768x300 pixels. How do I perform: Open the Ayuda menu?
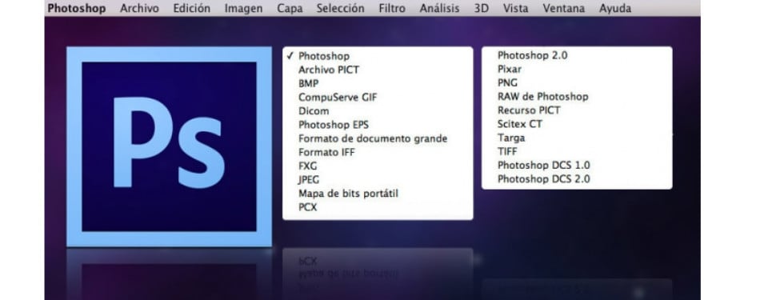click(615, 8)
